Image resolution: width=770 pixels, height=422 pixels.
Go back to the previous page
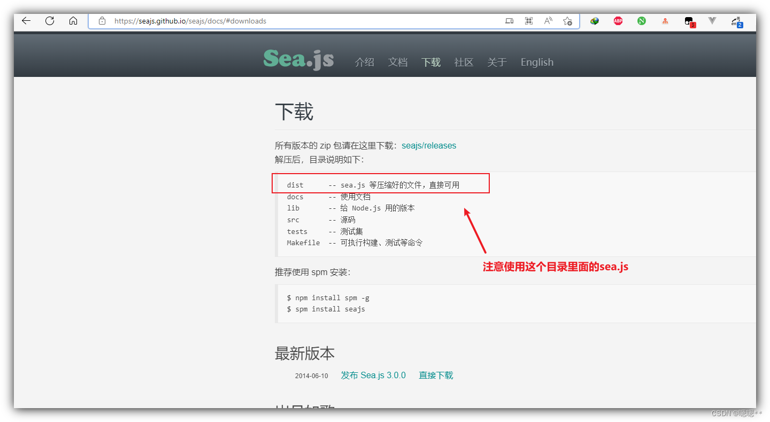click(26, 21)
